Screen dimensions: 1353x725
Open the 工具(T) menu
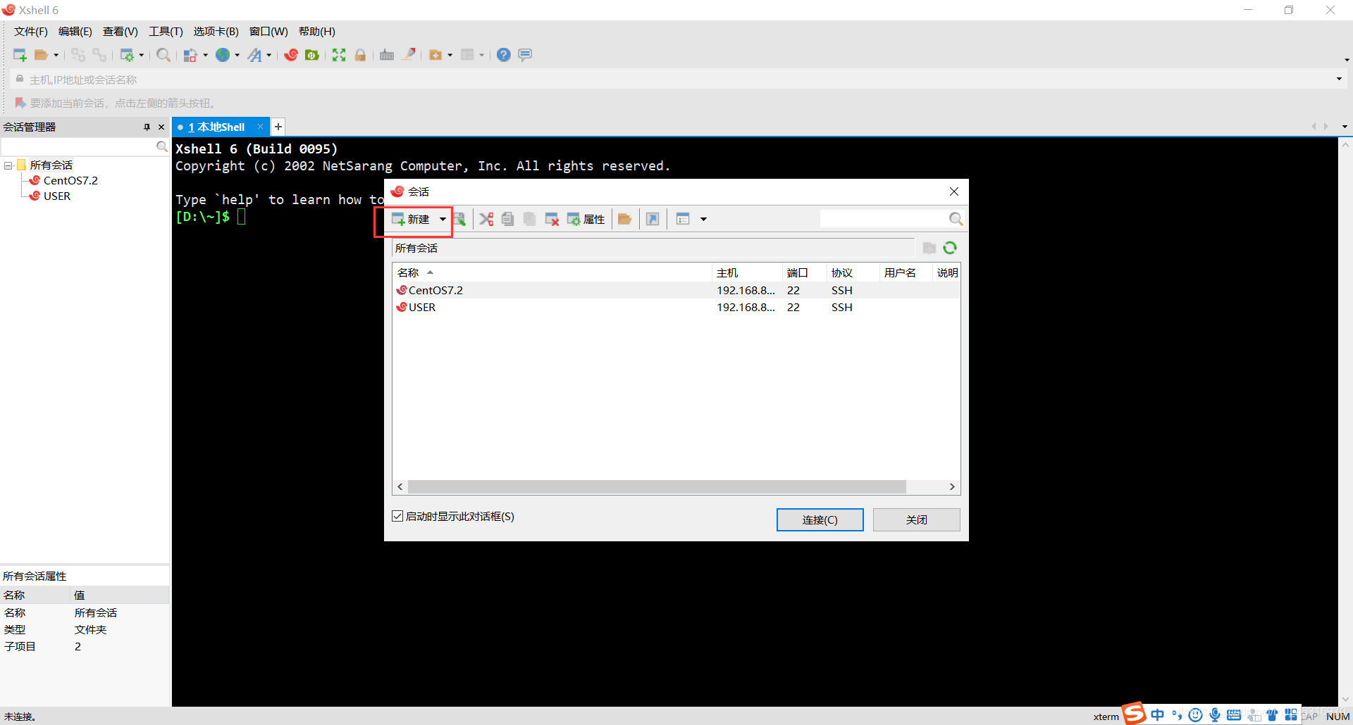(x=166, y=32)
